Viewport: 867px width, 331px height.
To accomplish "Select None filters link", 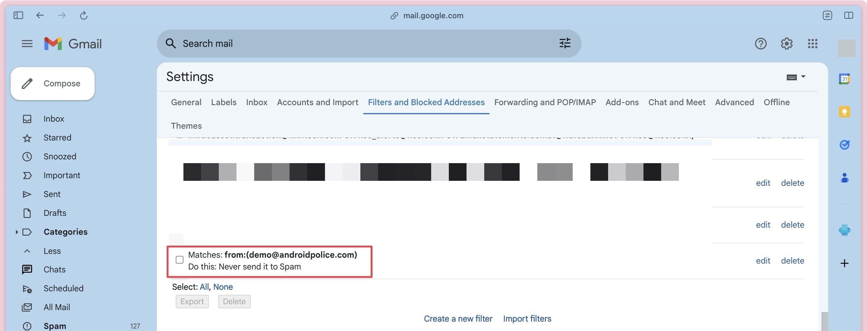I will tap(223, 287).
